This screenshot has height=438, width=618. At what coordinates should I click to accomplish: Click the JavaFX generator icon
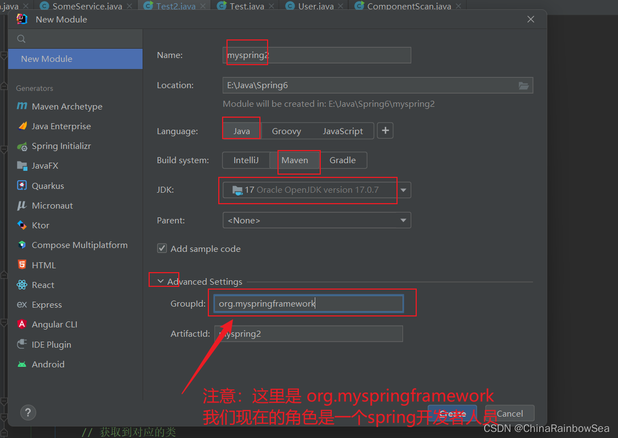22,166
